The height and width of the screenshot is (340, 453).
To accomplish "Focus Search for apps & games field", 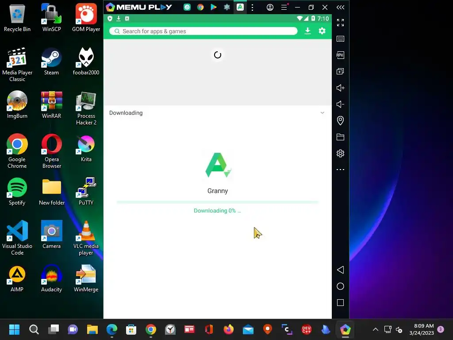I will pyautogui.click(x=203, y=31).
